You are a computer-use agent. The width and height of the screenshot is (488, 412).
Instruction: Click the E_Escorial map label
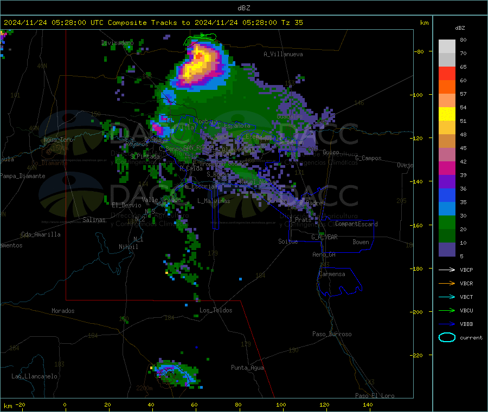pos(201,186)
